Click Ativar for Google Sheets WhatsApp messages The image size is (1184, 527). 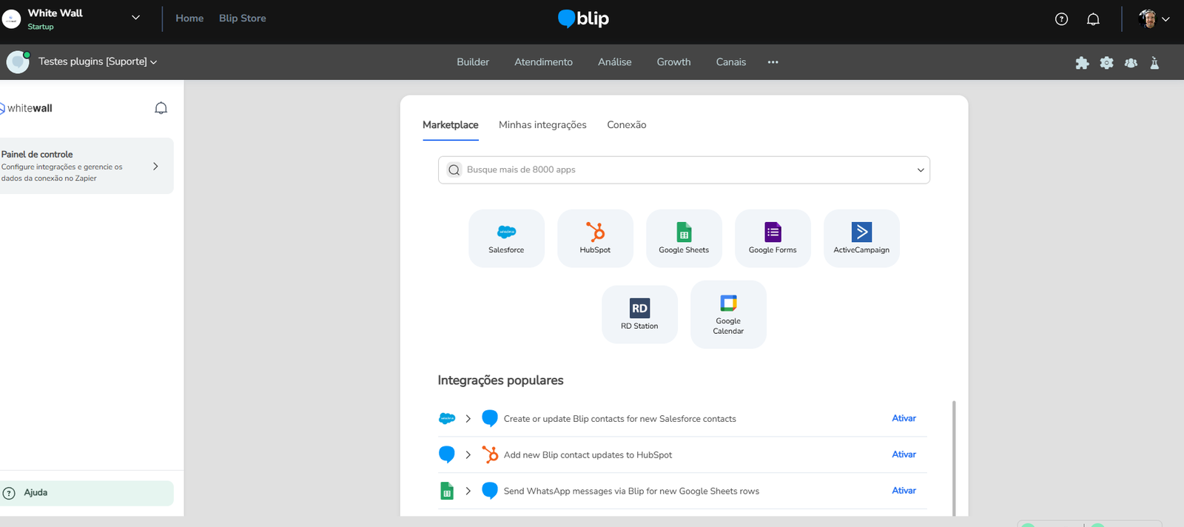[904, 491]
